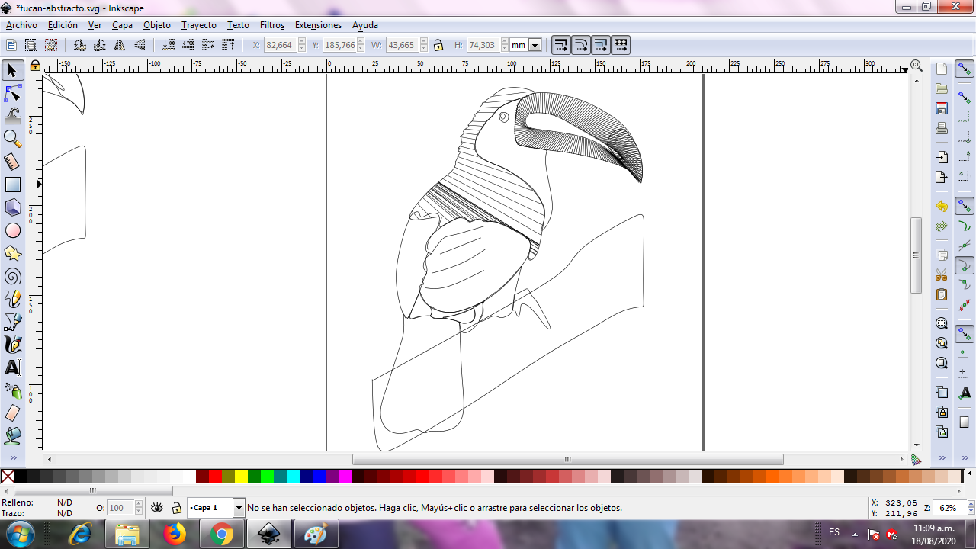
Task: Open the Filtros menu
Action: [x=272, y=25]
